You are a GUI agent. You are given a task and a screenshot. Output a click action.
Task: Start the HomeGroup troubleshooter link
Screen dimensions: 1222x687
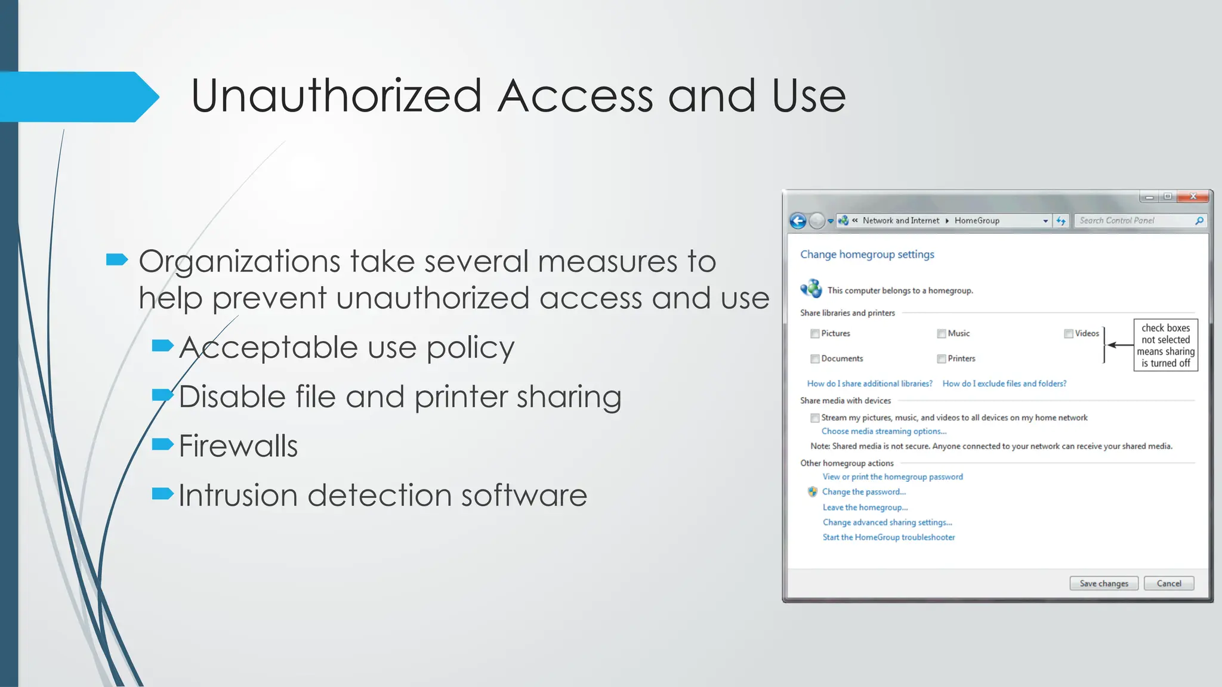[x=888, y=537]
